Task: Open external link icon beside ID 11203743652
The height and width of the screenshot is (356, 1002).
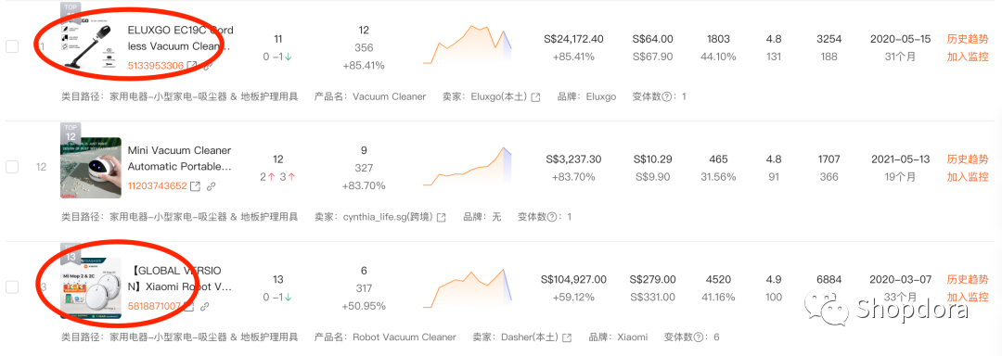Action: tap(195, 186)
